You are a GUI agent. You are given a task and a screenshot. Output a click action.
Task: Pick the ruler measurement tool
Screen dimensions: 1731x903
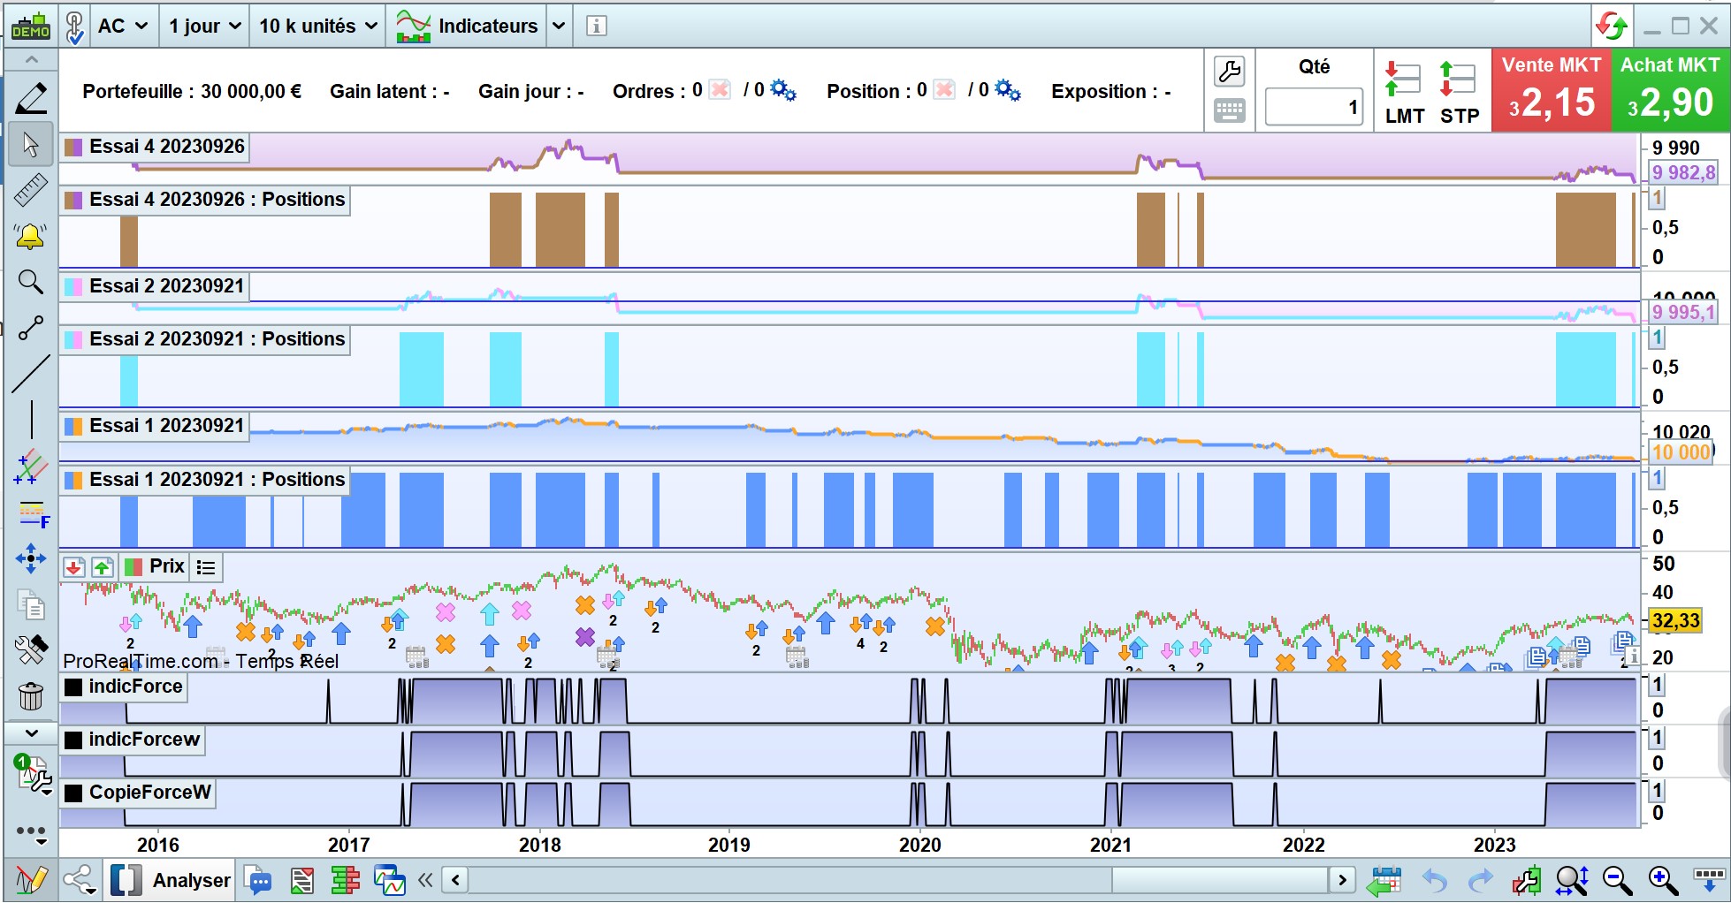31,190
